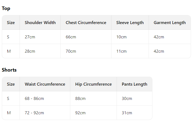Click the 88cm hip circumference cell
Viewport: 192px width, 121px height.
click(x=80, y=99)
